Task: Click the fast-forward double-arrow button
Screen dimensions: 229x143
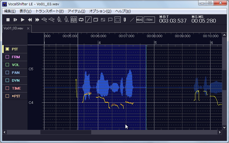Action: click(37, 20)
